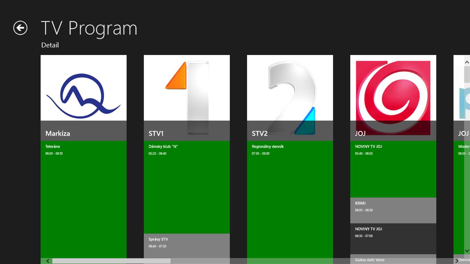Go back using the circled arrow button
The image size is (470, 264).
[20, 28]
